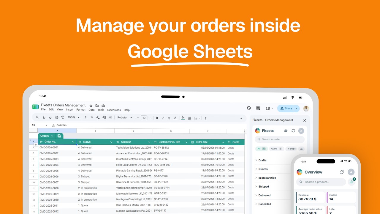Image resolution: width=380 pixels, height=214 pixels.
Task: Open the Client ID column dropdown
Action: pyautogui.click(x=149, y=142)
